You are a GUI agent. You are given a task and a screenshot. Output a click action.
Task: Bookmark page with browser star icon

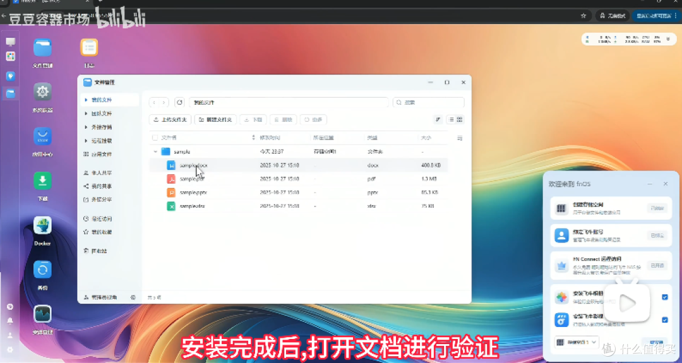(583, 16)
